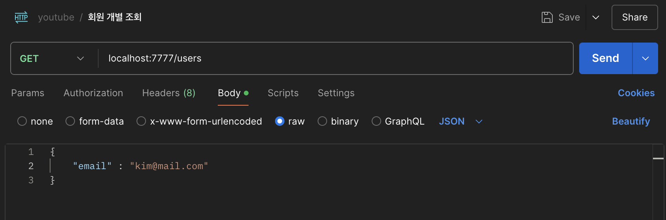Expand the Send options arrow
666x220 pixels.
645,58
